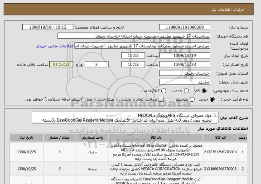Viewport: 261px width, 184px height.
Task: Click the internal filling solution item name
Action: coord(156,152)
